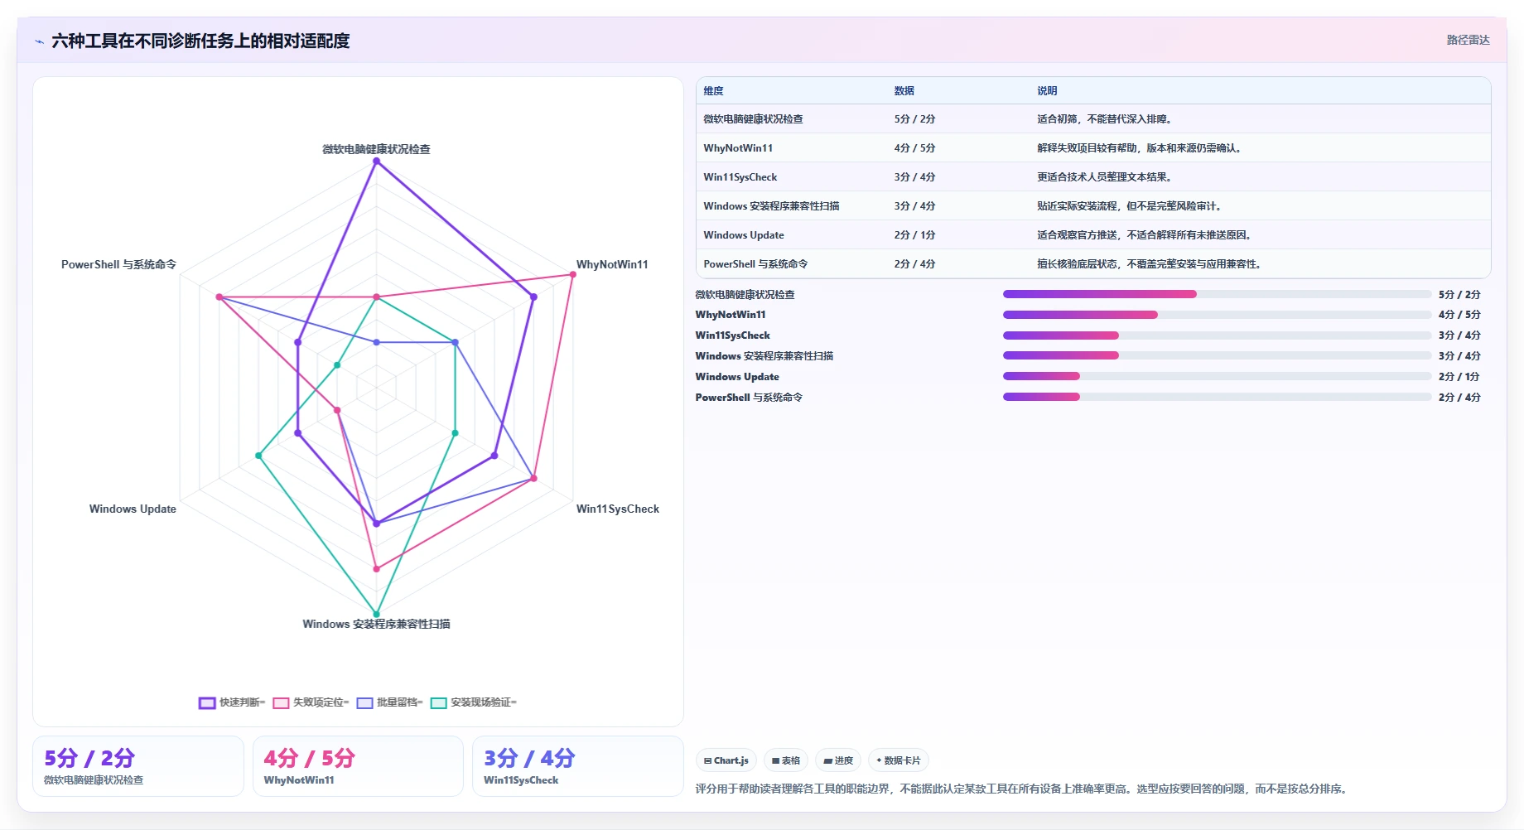Image resolution: width=1524 pixels, height=830 pixels.
Task: Click the pink swatch for 失败项定位 legend
Action: [281, 703]
